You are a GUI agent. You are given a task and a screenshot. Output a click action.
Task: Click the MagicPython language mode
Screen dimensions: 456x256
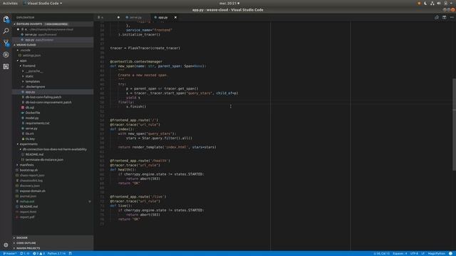[x=437, y=253]
